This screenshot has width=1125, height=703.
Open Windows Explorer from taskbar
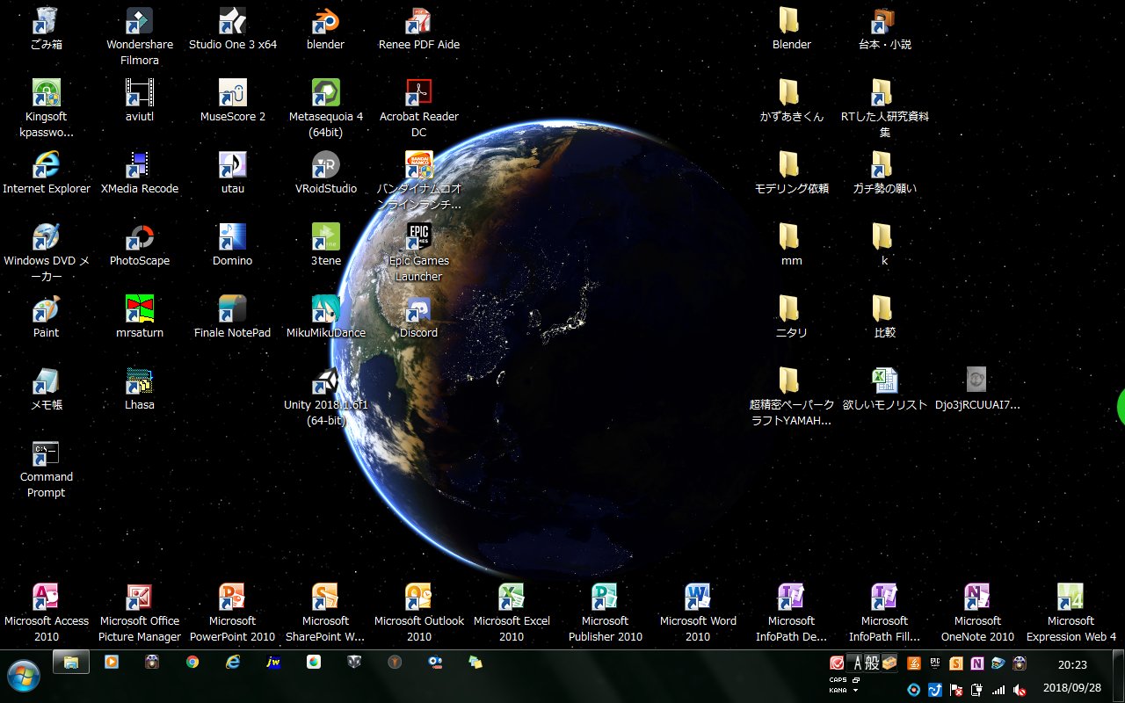71,663
